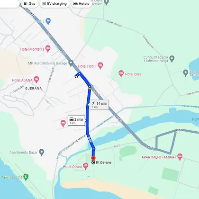Open the Hotel Otrant marker
199x199 pixels.
86,166
